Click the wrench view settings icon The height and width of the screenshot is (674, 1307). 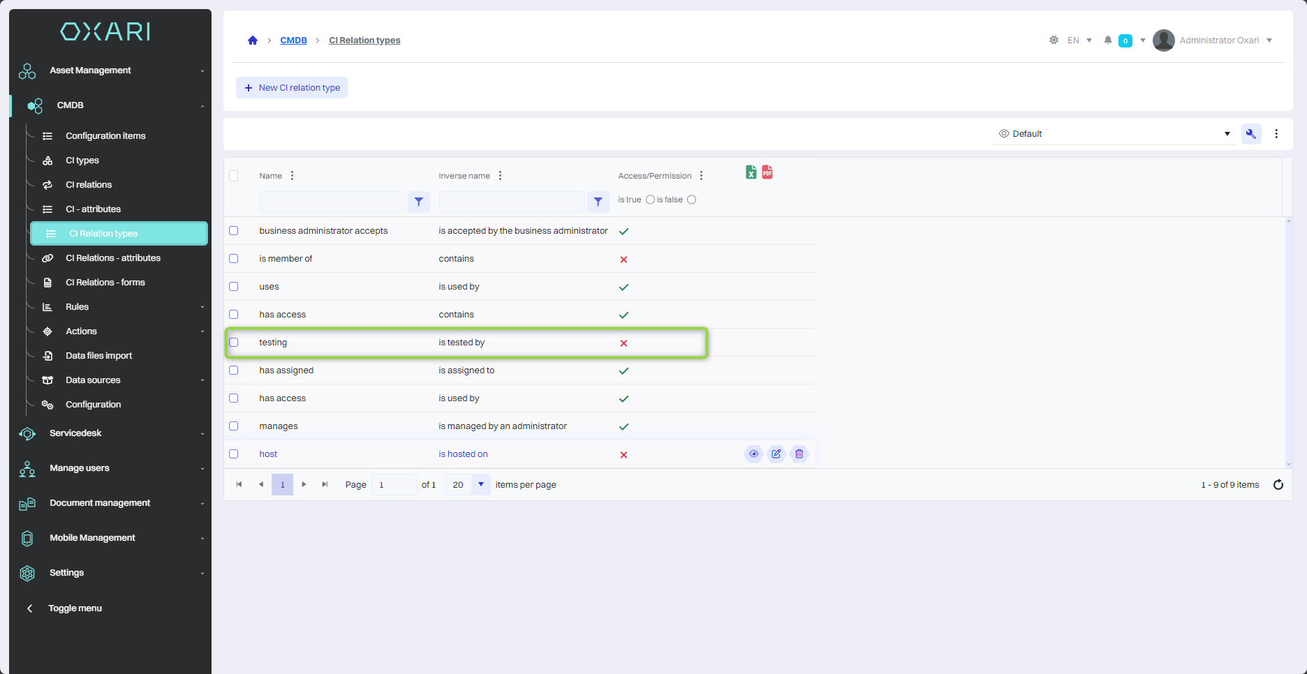[1250, 134]
